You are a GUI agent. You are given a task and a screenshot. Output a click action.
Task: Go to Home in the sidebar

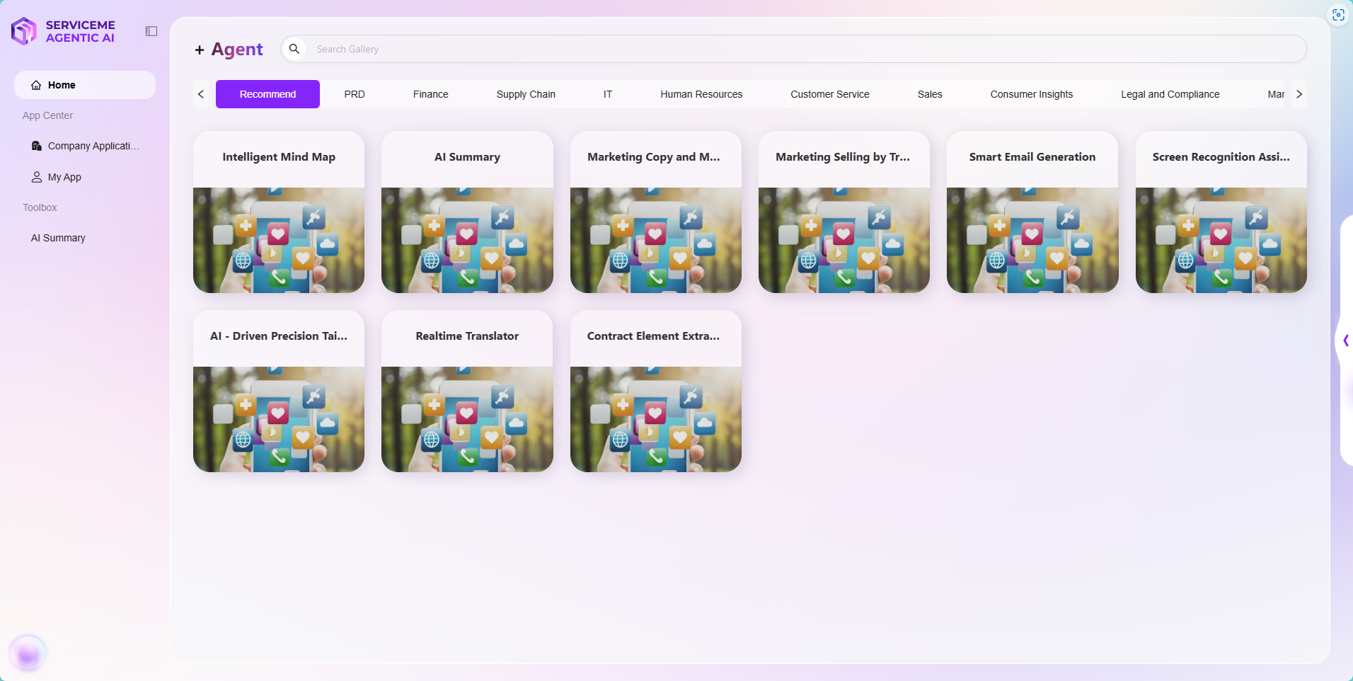click(x=85, y=85)
